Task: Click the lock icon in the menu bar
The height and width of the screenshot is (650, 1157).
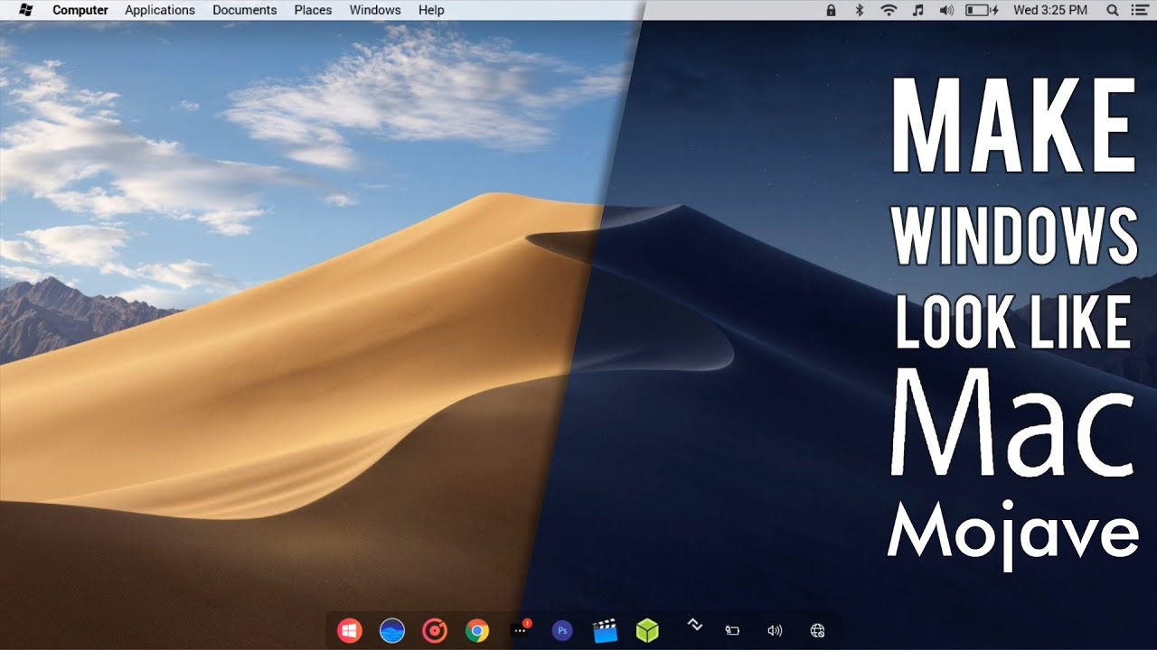Action: (x=831, y=10)
